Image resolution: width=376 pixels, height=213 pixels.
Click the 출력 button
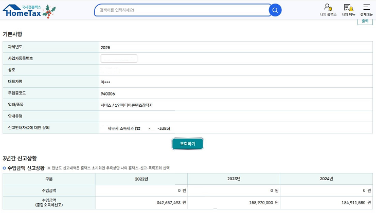365,21
